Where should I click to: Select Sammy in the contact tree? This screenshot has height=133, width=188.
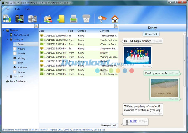coord(21,72)
